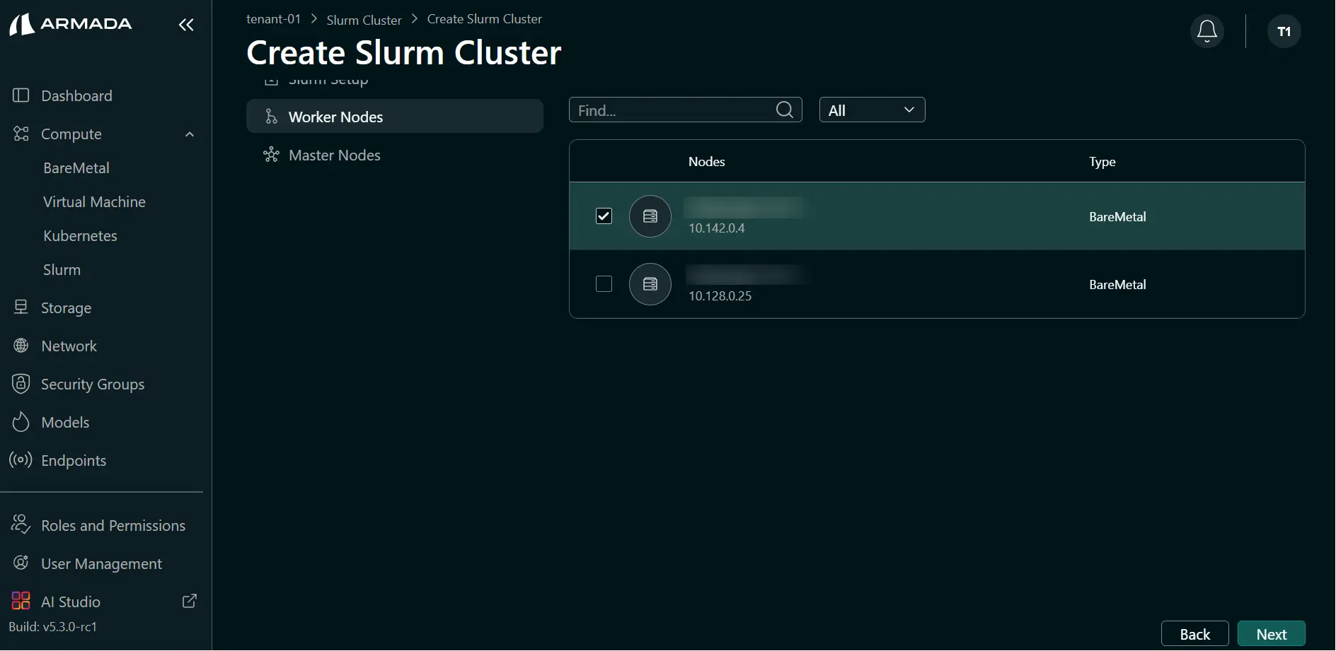Click the Compute nodes icon
Image resolution: width=1336 pixels, height=651 pixels.
(21, 134)
